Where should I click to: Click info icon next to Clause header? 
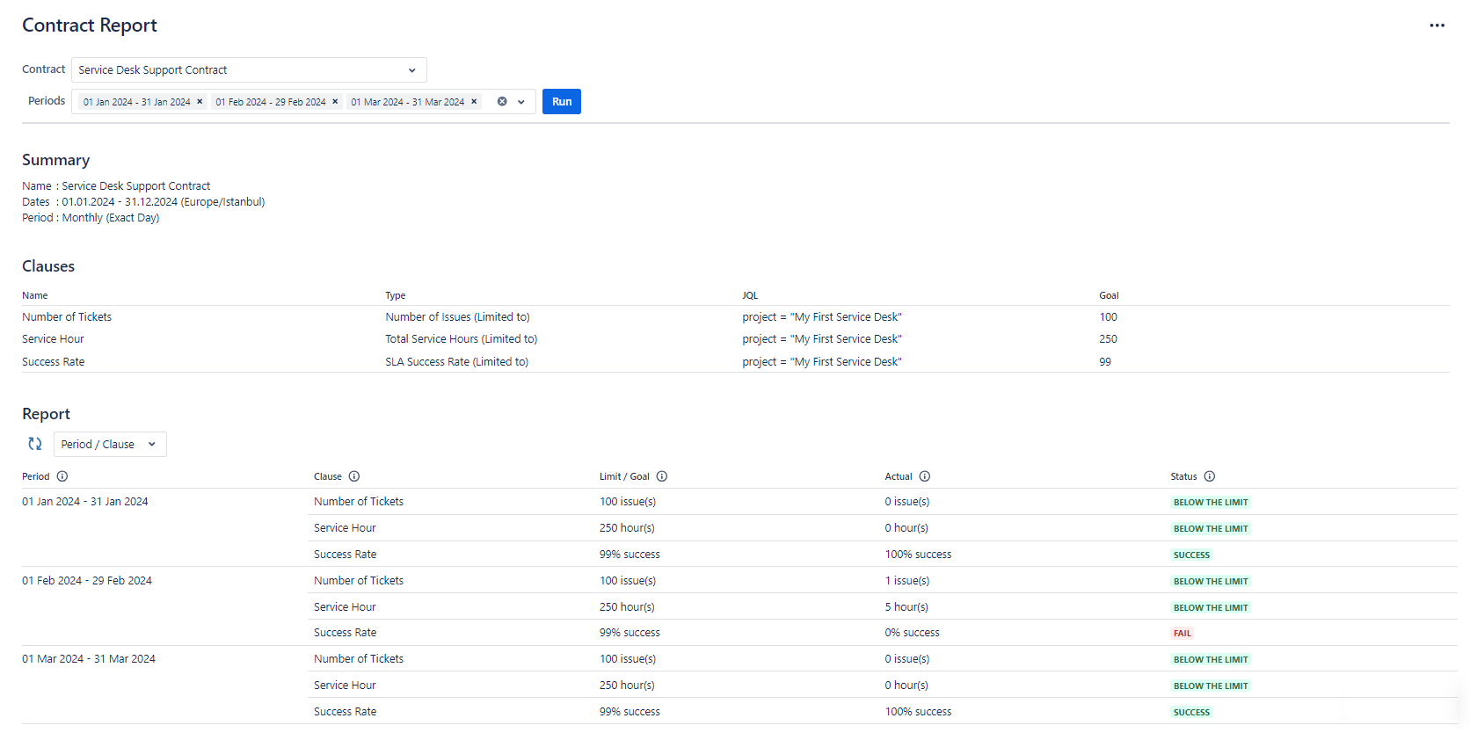point(354,476)
